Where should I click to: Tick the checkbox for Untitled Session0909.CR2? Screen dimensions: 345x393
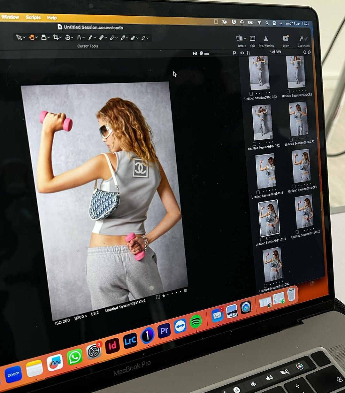click(x=258, y=192)
